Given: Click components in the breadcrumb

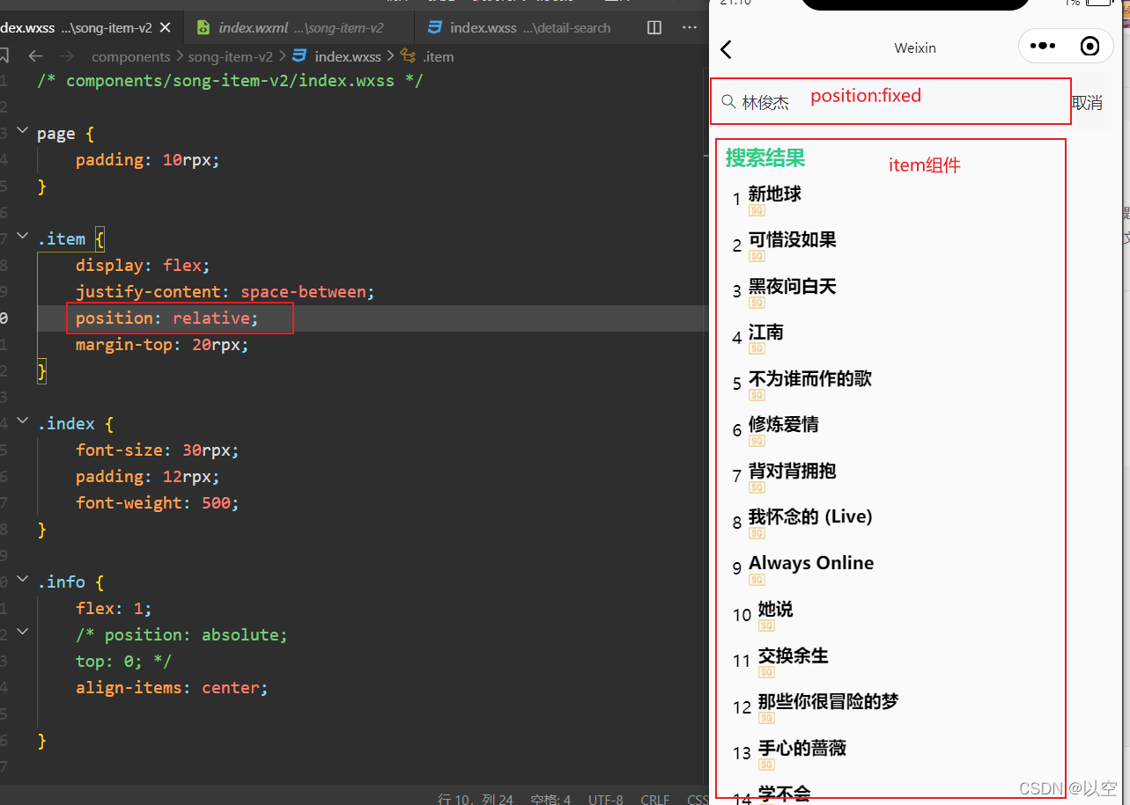Looking at the screenshot, I should (x=131, y=56).
